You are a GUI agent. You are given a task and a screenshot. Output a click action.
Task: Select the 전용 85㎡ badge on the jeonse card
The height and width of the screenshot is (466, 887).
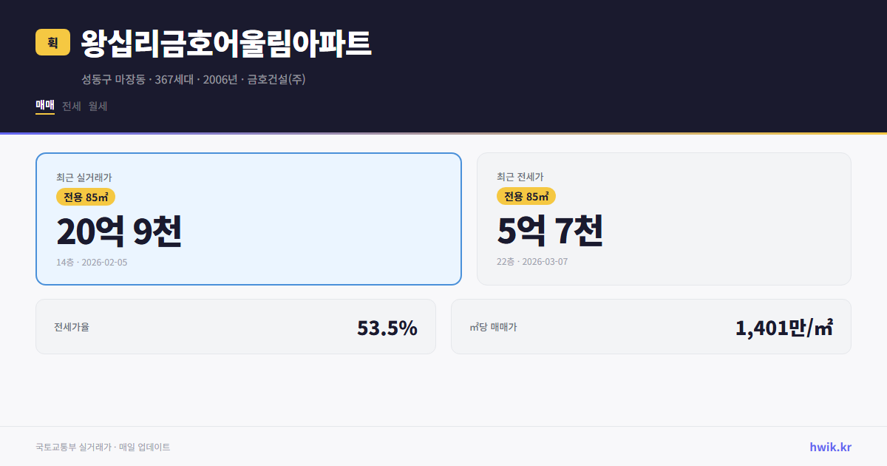527,197
